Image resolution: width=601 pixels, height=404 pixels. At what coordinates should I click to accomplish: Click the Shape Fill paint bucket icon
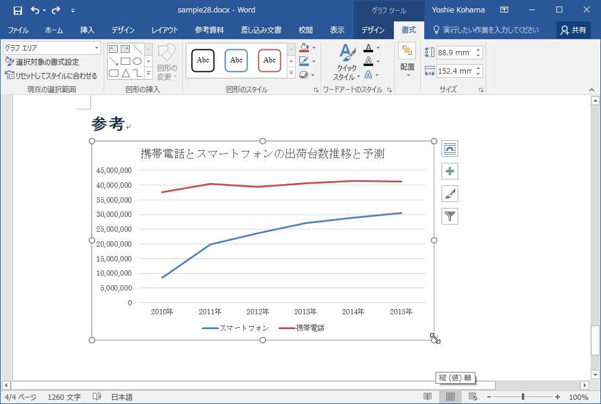coord(305,48)
